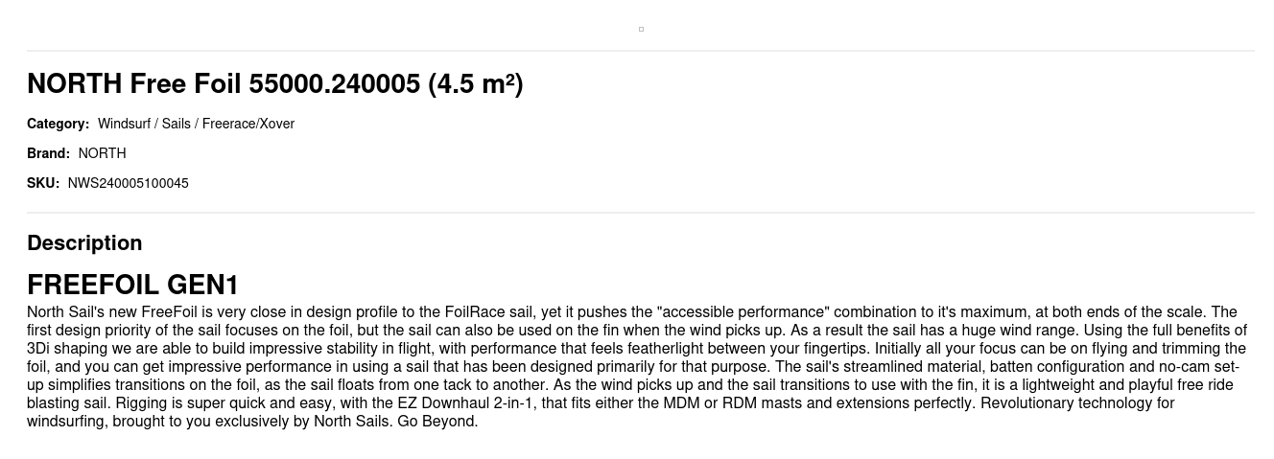This screenshot has width=1274, height=459.
Task: Select the NORTH brand value
Action: pos(102,153)
